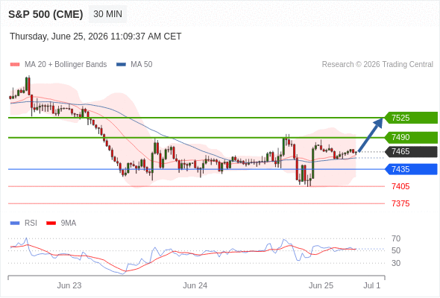The height and width of the screenshot is (298, 440).
Task: Click the RSI 70 level label
Action: 396,238
